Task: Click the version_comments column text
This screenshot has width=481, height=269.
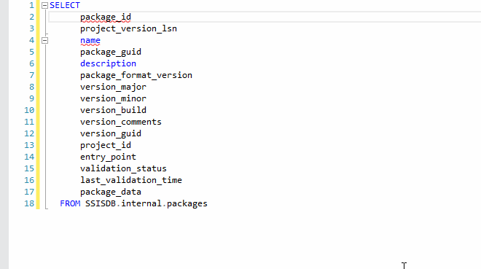Action: pos(121,122)
